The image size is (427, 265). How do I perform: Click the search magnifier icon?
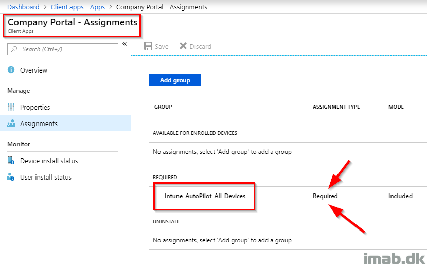pyautogui.click(x=14, y=49)
